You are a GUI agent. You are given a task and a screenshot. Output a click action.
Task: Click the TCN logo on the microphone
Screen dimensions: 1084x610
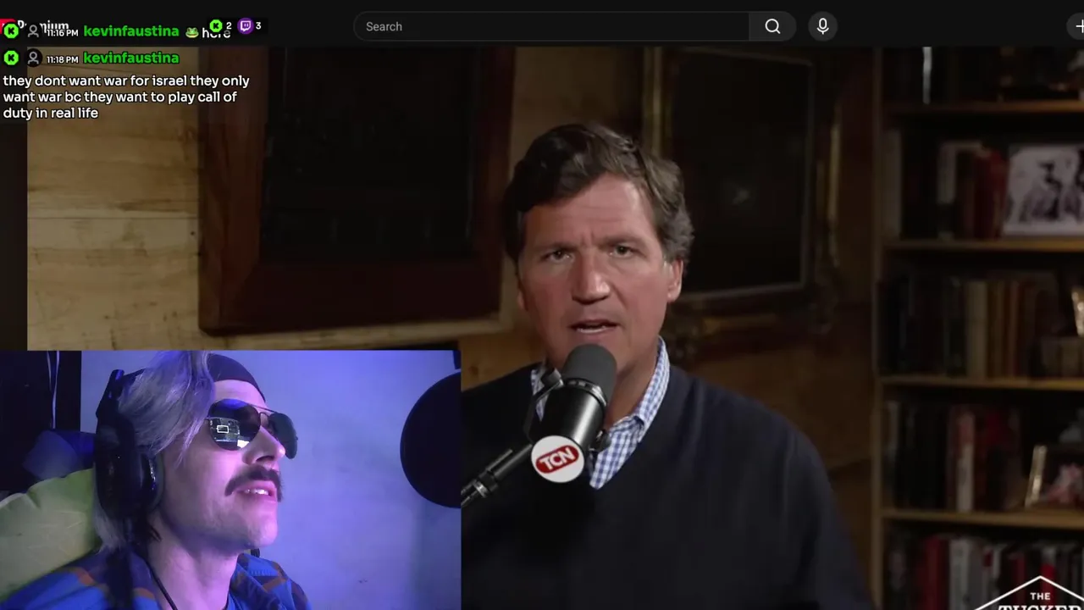click(x=557, y=459)
